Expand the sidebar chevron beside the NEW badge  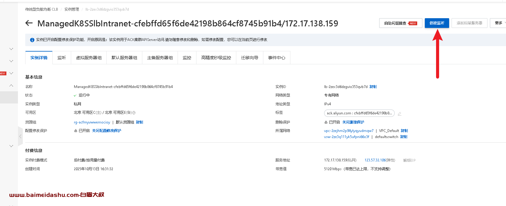point(11,73)
